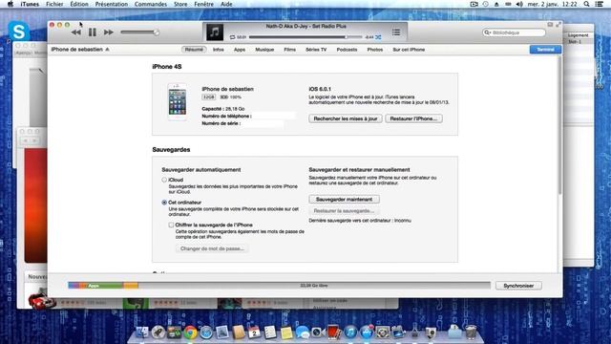Open the Skype icon on the desktop
611x344 pixels.
tap(19, 31)
